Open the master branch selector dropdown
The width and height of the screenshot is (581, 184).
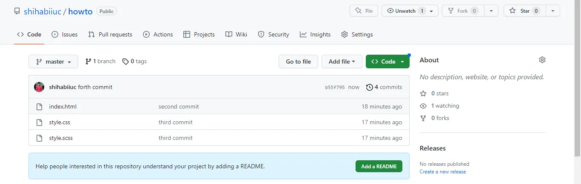53,61
